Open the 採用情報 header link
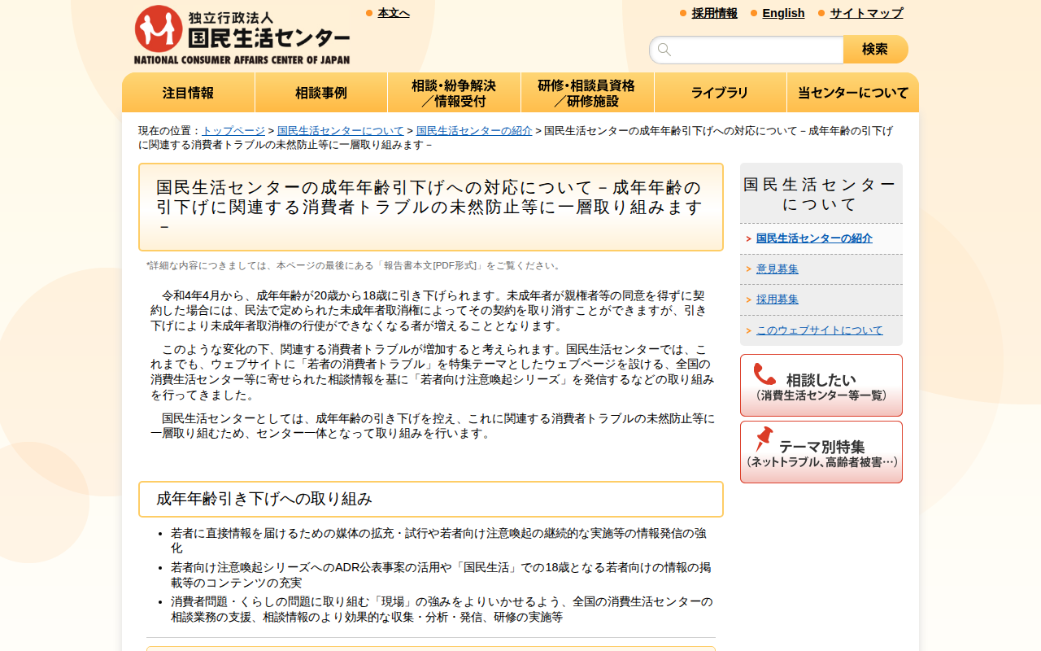The width and height of the screenshot is (1041, 651). point(715,13)
